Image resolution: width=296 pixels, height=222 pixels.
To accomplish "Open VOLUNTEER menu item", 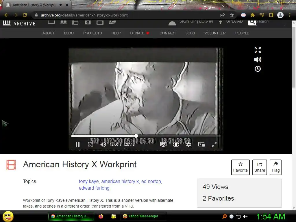I will tap(215, 33).
